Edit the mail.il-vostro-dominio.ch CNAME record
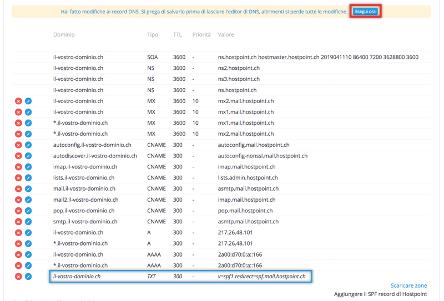The image size is (444, 301). click(28, 188)
